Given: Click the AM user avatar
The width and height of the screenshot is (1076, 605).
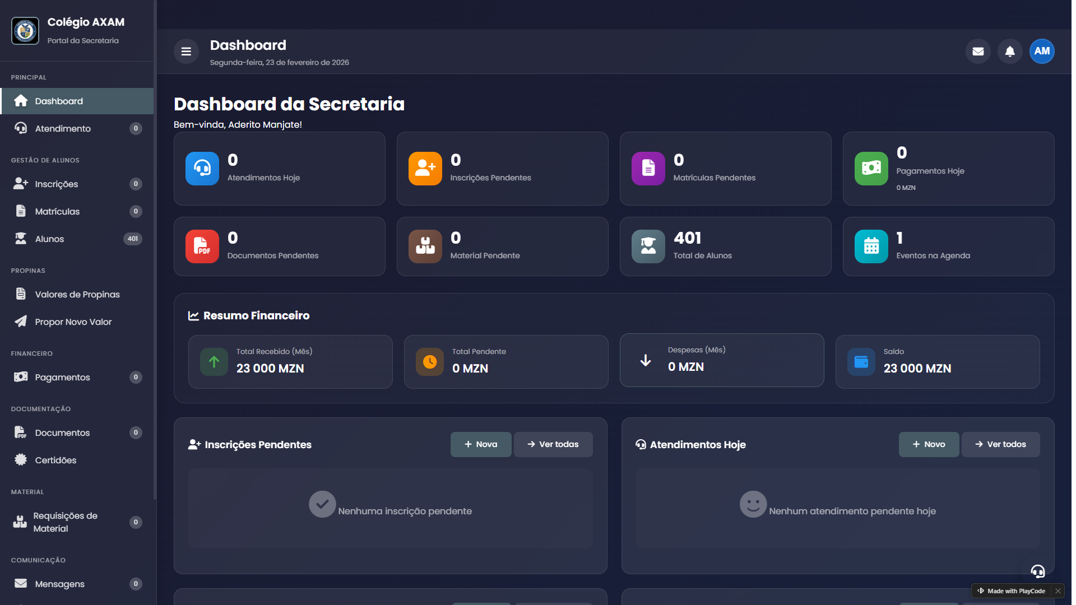Looking at the screenshot, I should click(1042, 52).
